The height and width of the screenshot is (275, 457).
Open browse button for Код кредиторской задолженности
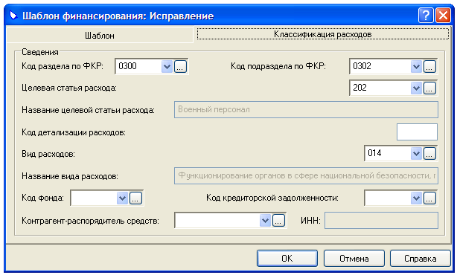pyautogui.click(x=429, y=198)
